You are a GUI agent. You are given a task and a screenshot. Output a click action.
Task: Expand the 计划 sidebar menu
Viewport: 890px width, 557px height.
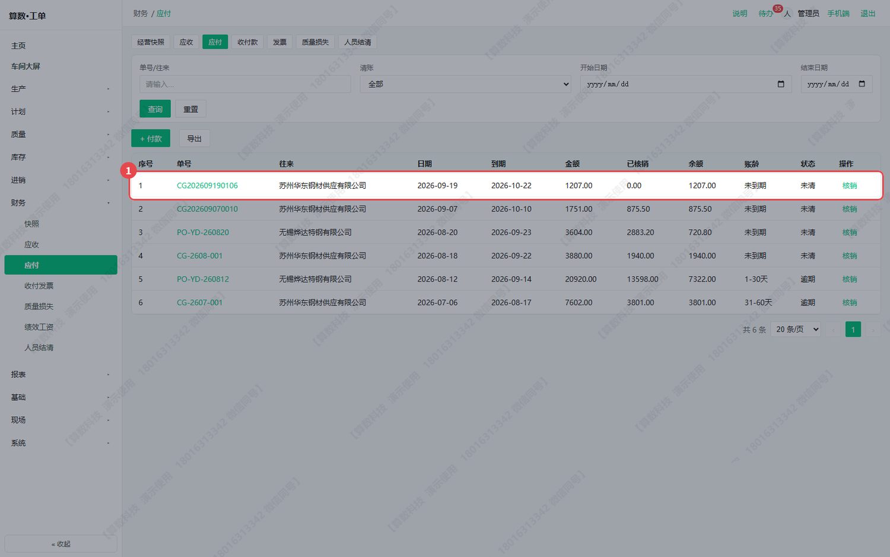pyautogui.click(x=61, y=112)
